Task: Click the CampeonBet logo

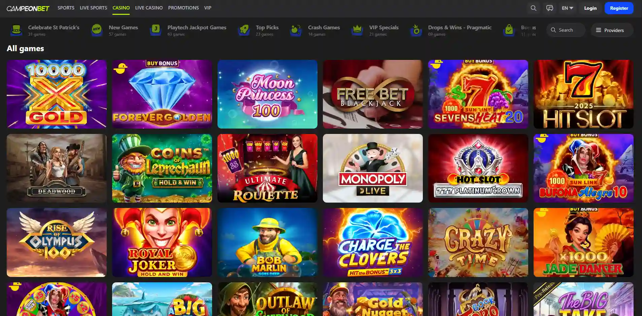Action: click(x=28, y=8)
